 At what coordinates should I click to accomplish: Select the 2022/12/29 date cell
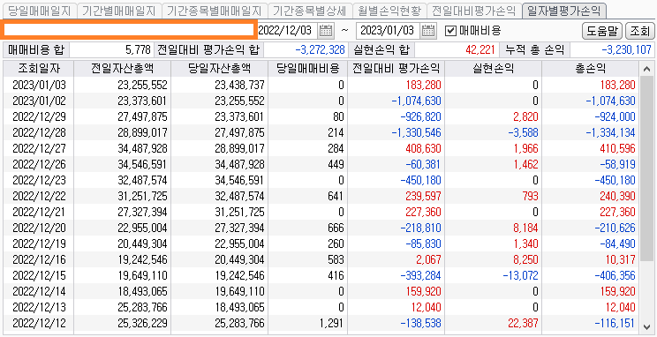39,116
